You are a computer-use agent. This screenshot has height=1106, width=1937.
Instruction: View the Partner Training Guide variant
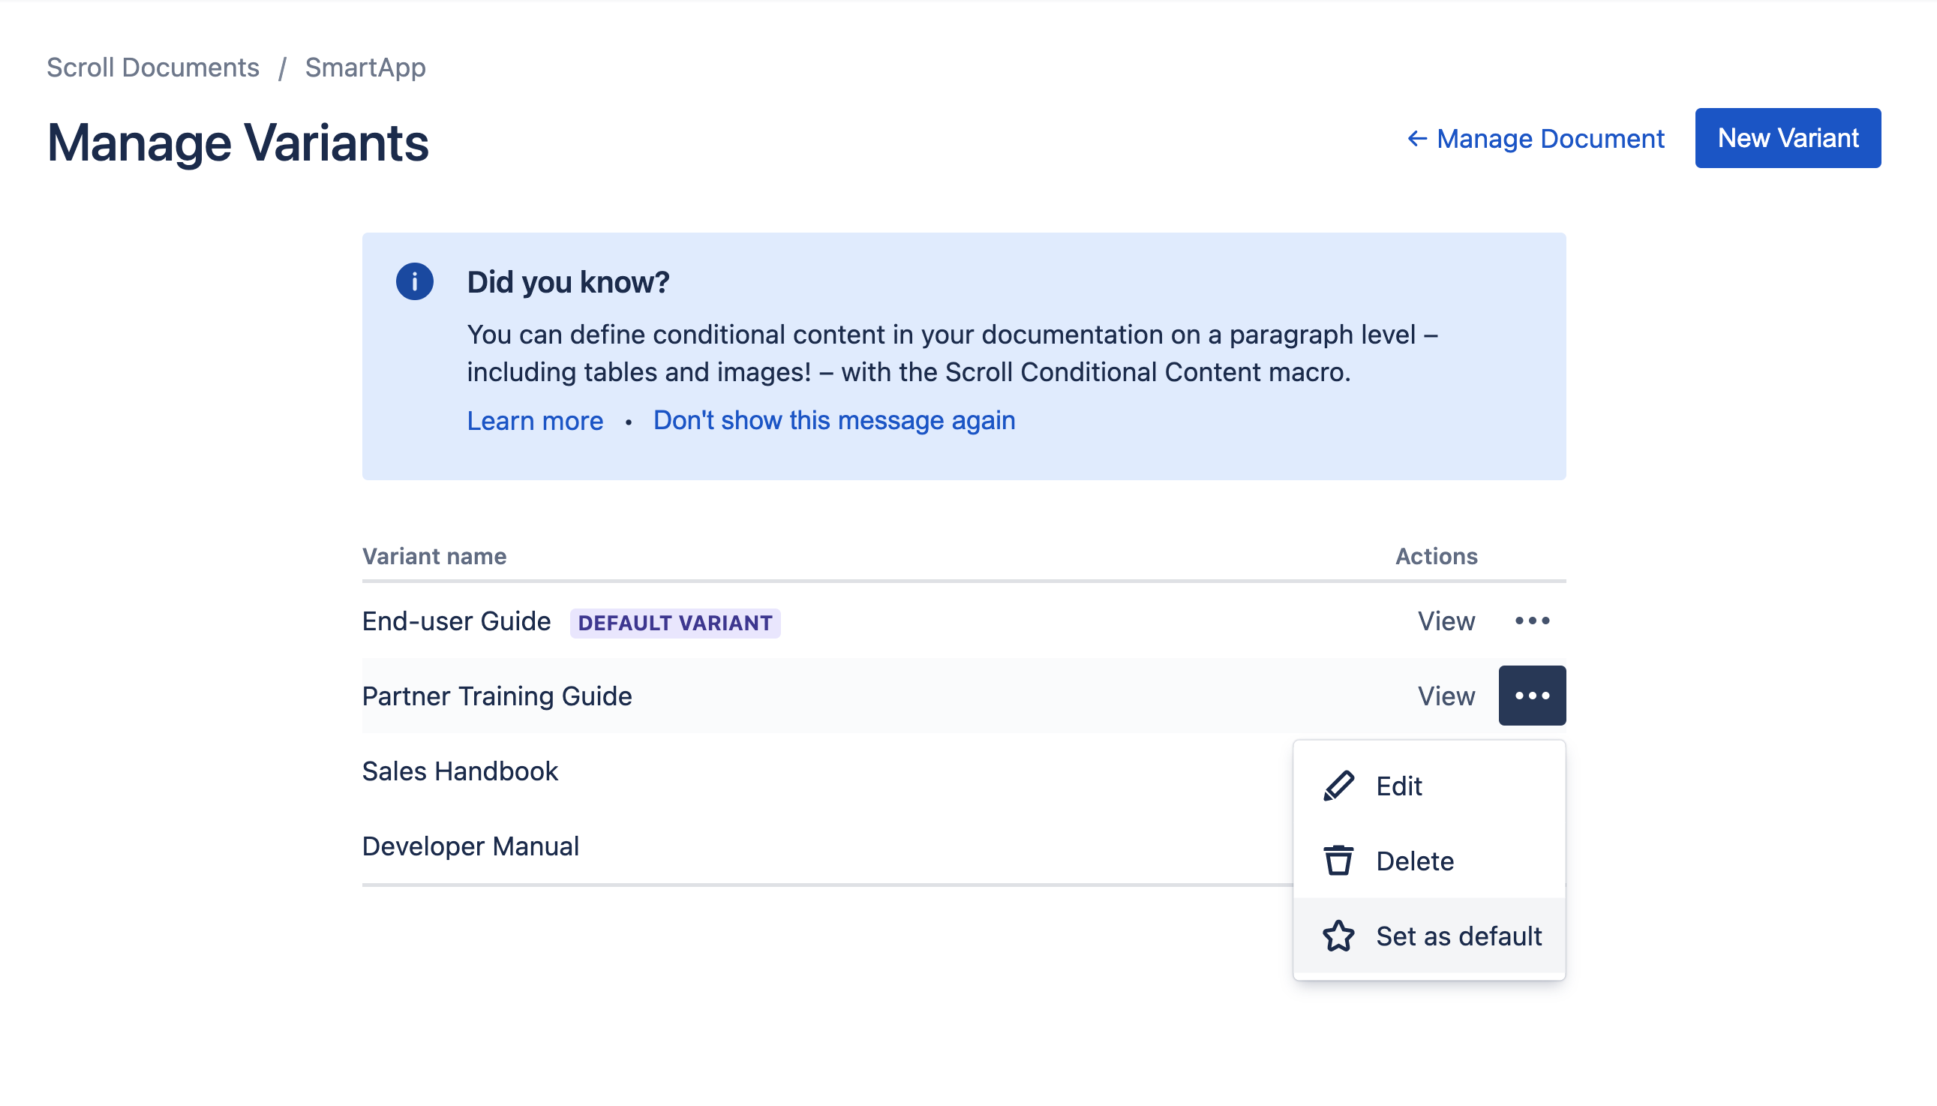pyautogui.click(x=1446, y=696)
